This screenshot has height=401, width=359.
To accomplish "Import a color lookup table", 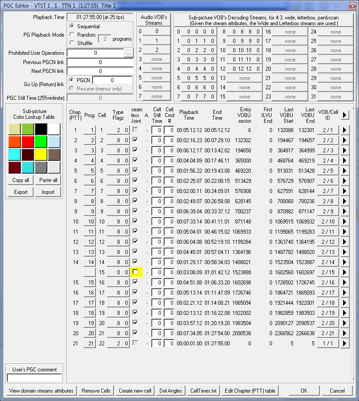I will [48, 192].
